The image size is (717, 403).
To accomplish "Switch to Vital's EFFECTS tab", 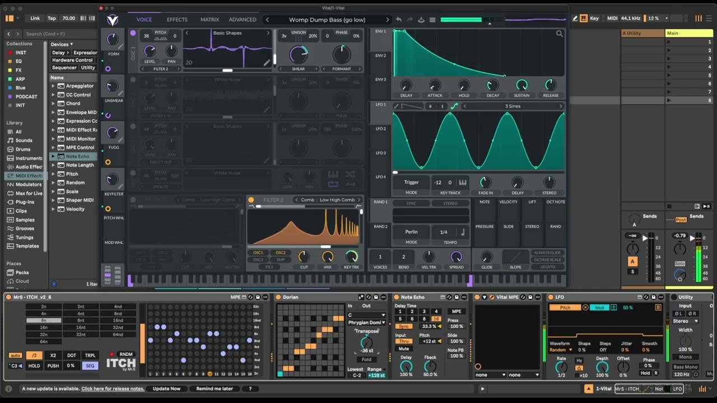I will point(177,20).
